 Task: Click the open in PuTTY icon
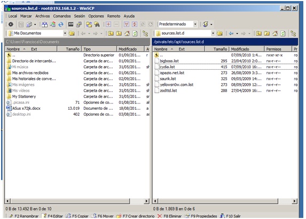tap(79, 25)
